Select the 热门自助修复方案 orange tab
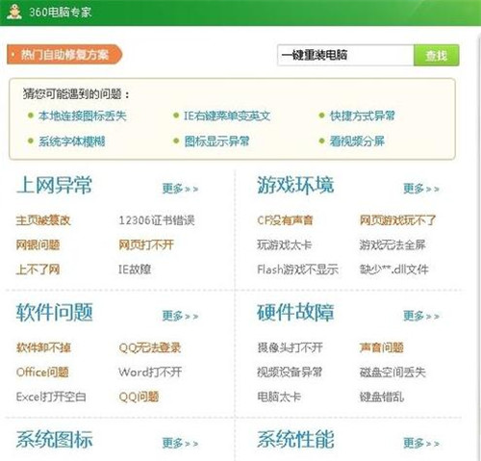Screen dimensions: 481x461 click(64, 54)
